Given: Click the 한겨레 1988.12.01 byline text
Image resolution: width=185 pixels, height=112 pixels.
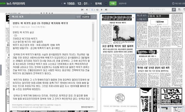Looking at the screenshot, I should tap(29, 27).
